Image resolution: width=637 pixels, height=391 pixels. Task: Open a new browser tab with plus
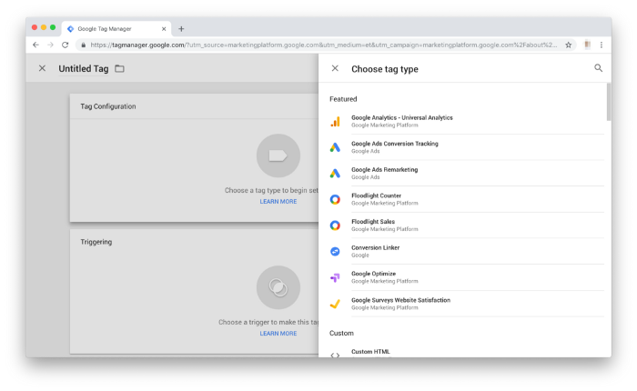tap(181, 29)
